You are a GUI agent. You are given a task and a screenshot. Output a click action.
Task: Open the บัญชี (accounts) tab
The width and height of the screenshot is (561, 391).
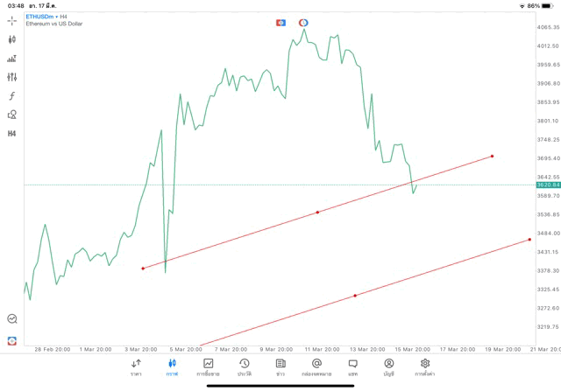388,367
